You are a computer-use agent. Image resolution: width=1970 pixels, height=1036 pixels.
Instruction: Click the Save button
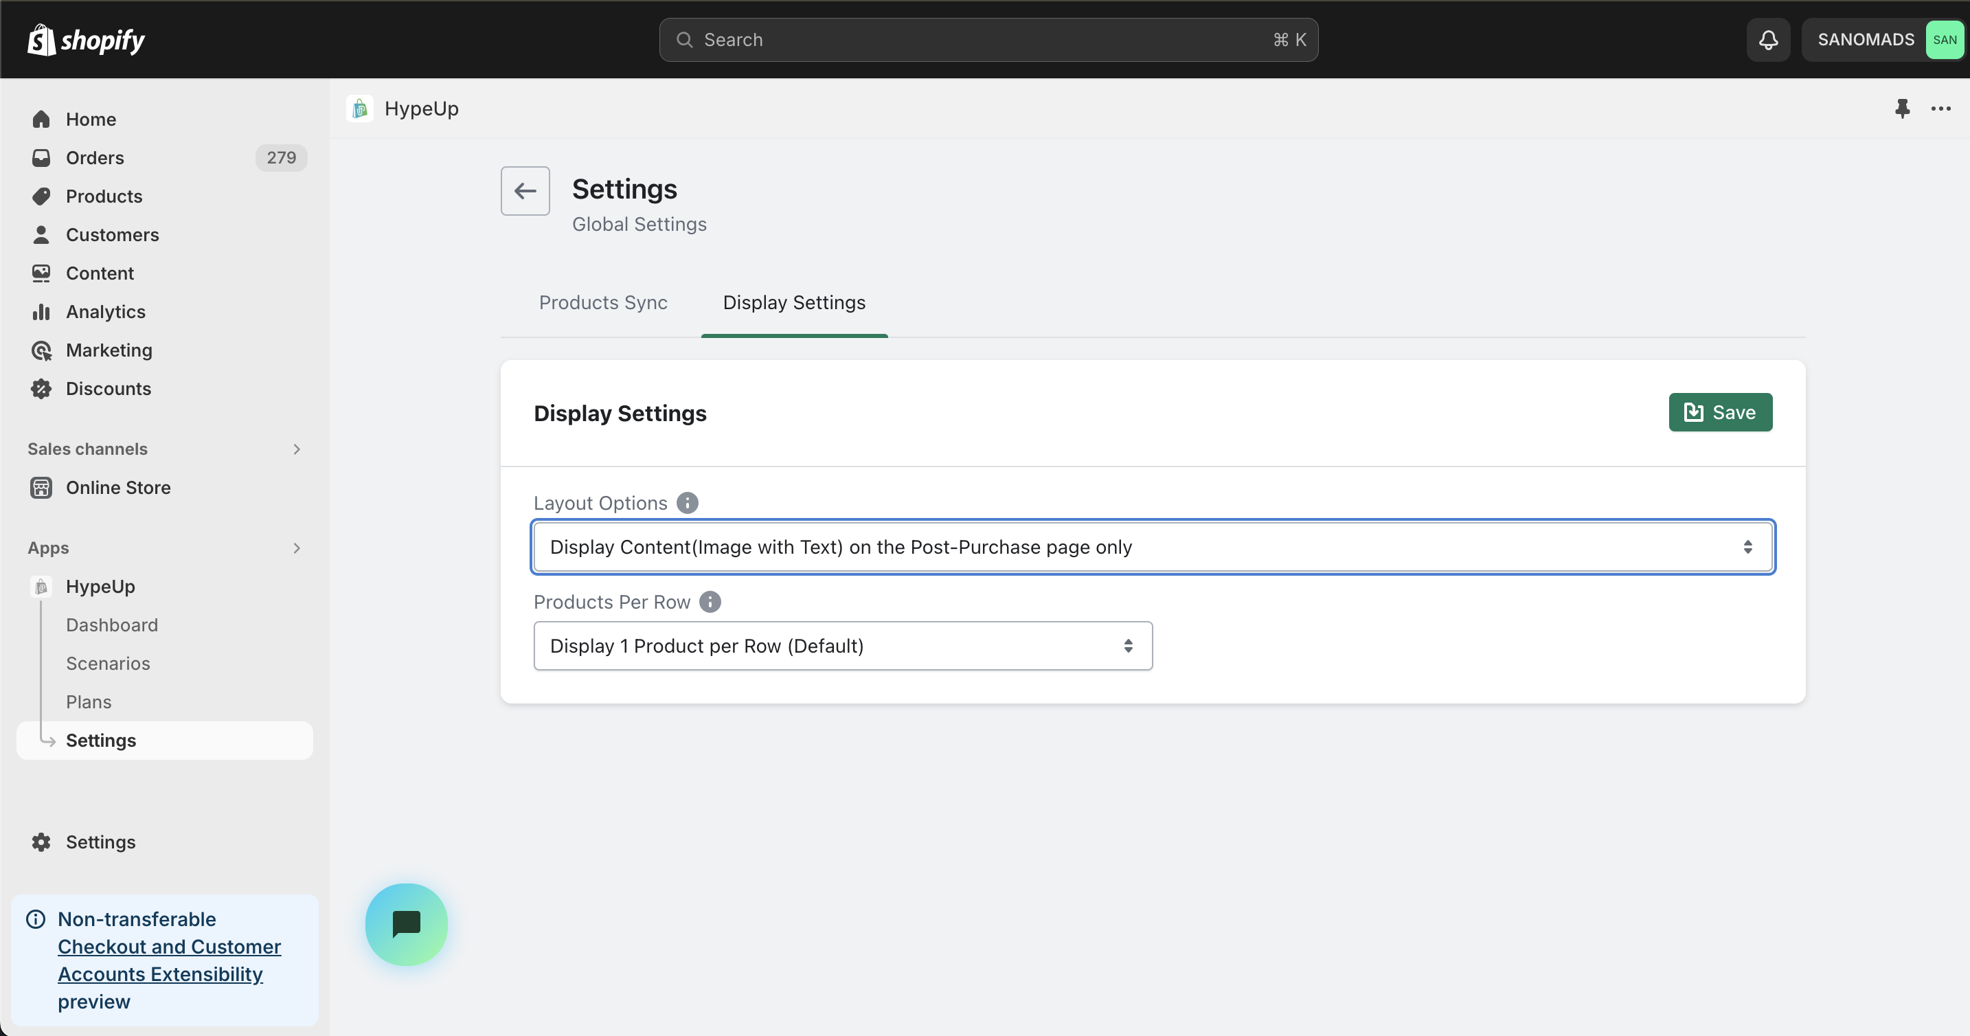click(x=1720, y=412)
